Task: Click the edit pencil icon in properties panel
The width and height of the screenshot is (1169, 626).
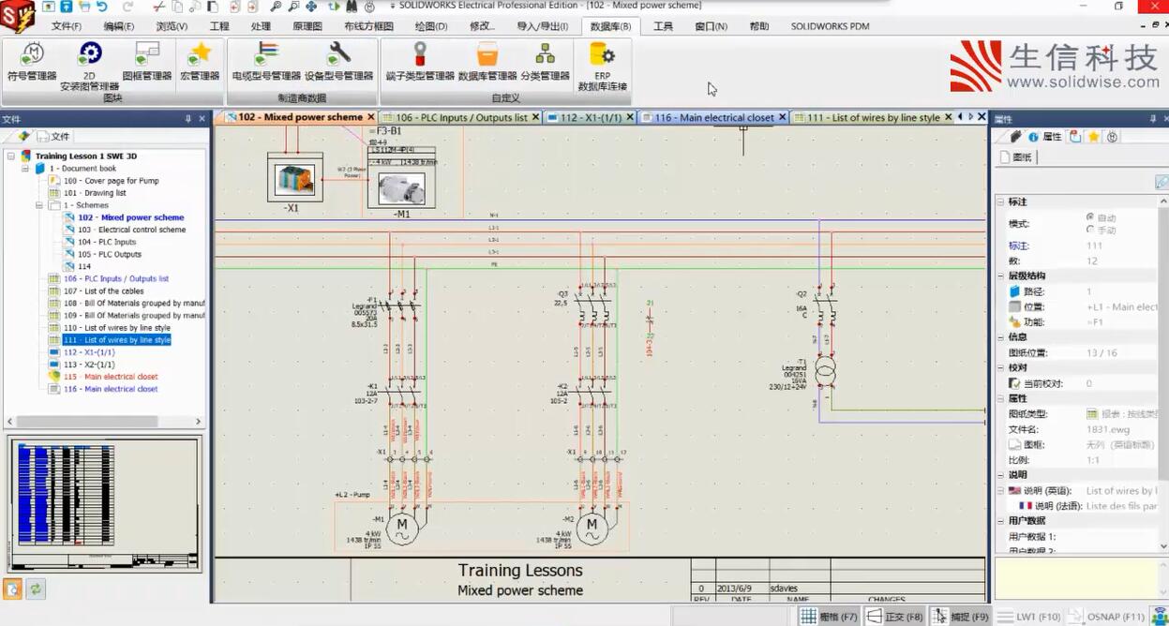Action: [1162, 182]
